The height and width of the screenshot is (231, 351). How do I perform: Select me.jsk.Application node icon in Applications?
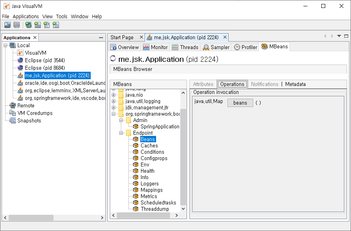click(x=20, y=75)
